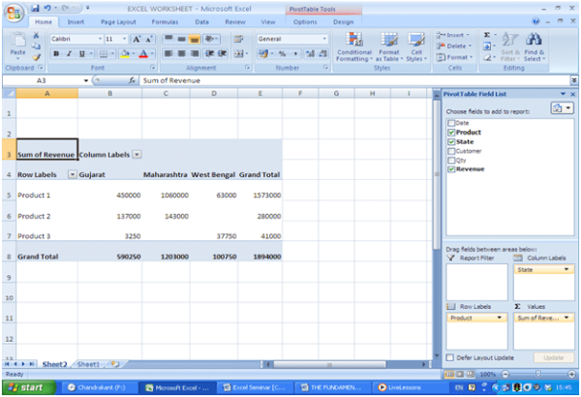This screenshot has width=581, height=397.
Task: Enable the Customer field checkbox
Action: point(451,150)
